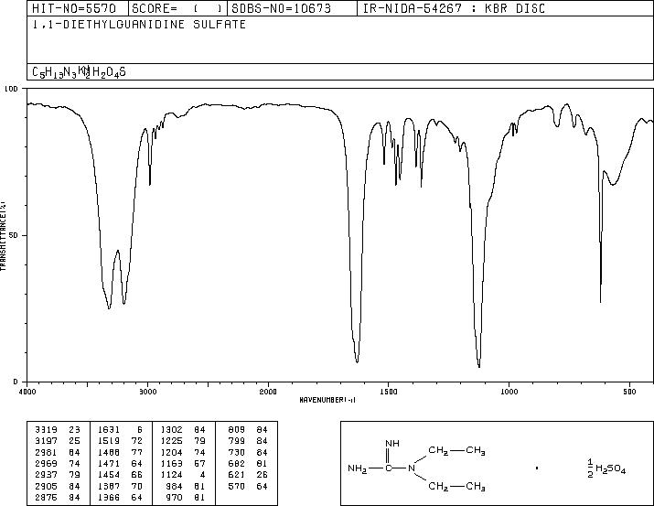
Task: Click the strong absorption trough near 1631
Action: point(357,361)
